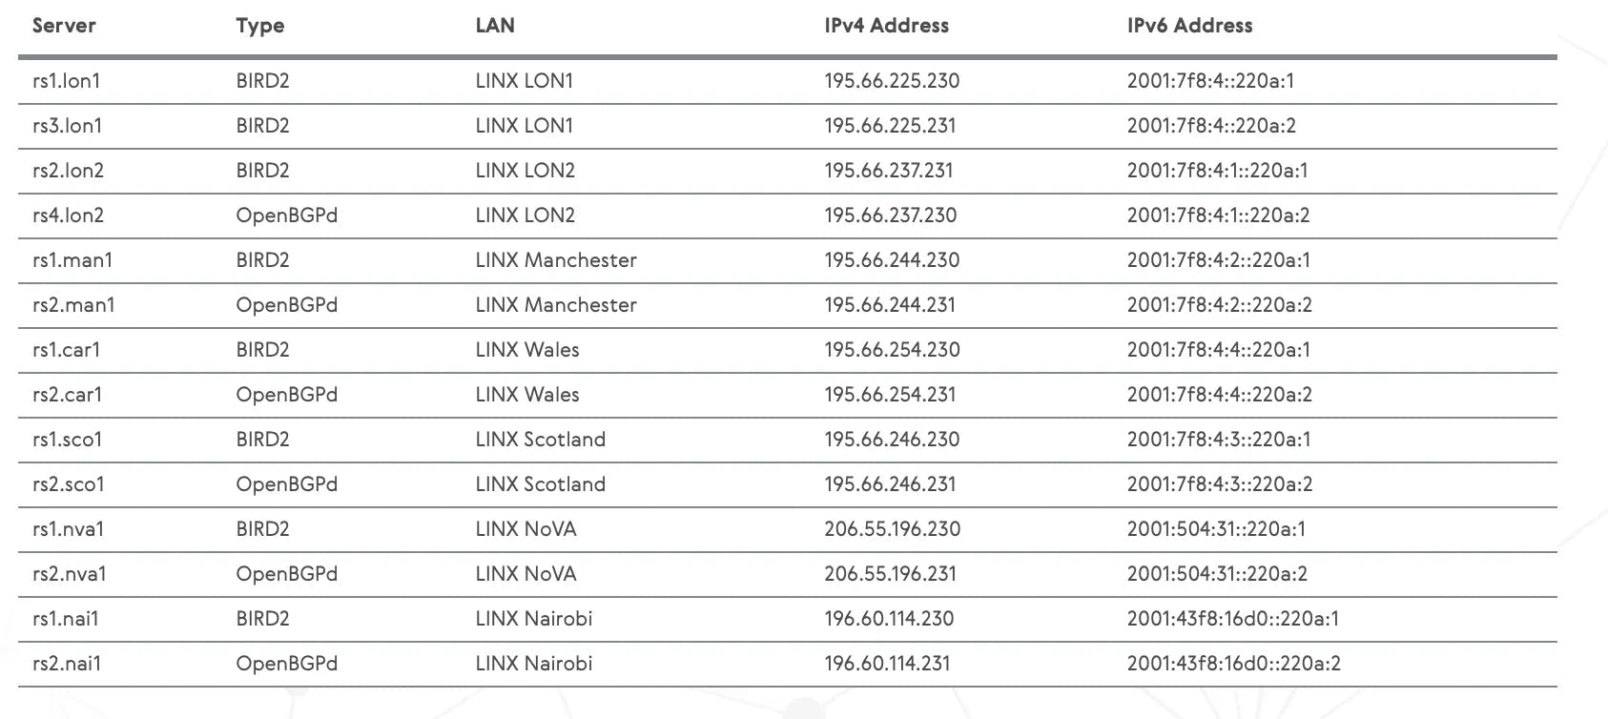1608x719 pixels.
Task: Click LINX Scotland in rs1.sco1 row
Action: [x=540, y=440]
